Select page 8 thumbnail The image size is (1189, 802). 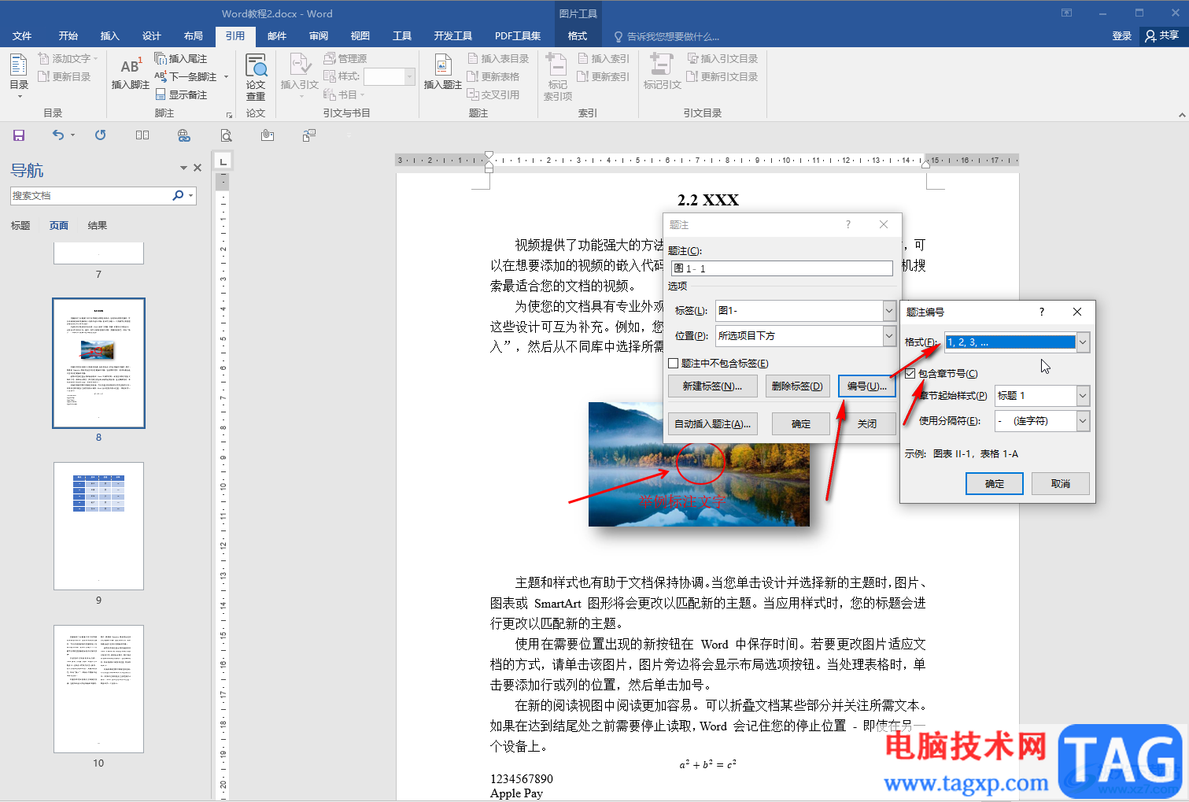[98, 363]
